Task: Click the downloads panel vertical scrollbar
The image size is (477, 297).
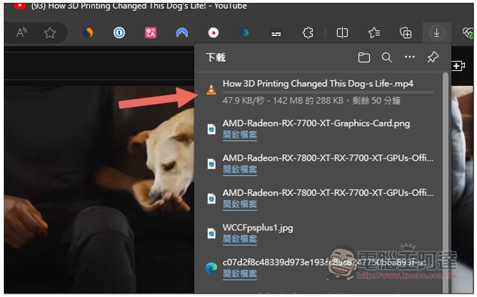Action: tap(446, 183)
